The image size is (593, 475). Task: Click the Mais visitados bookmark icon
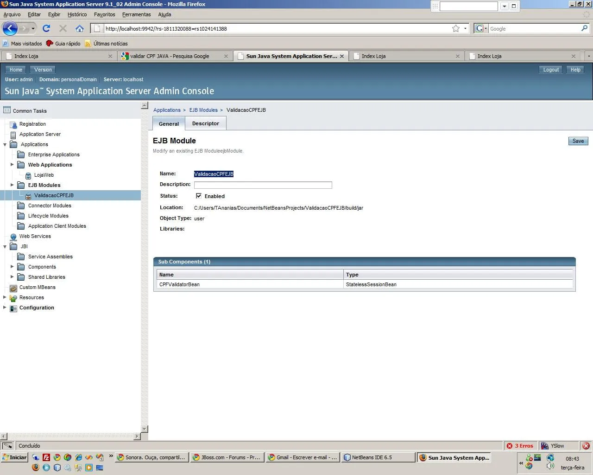6,44
